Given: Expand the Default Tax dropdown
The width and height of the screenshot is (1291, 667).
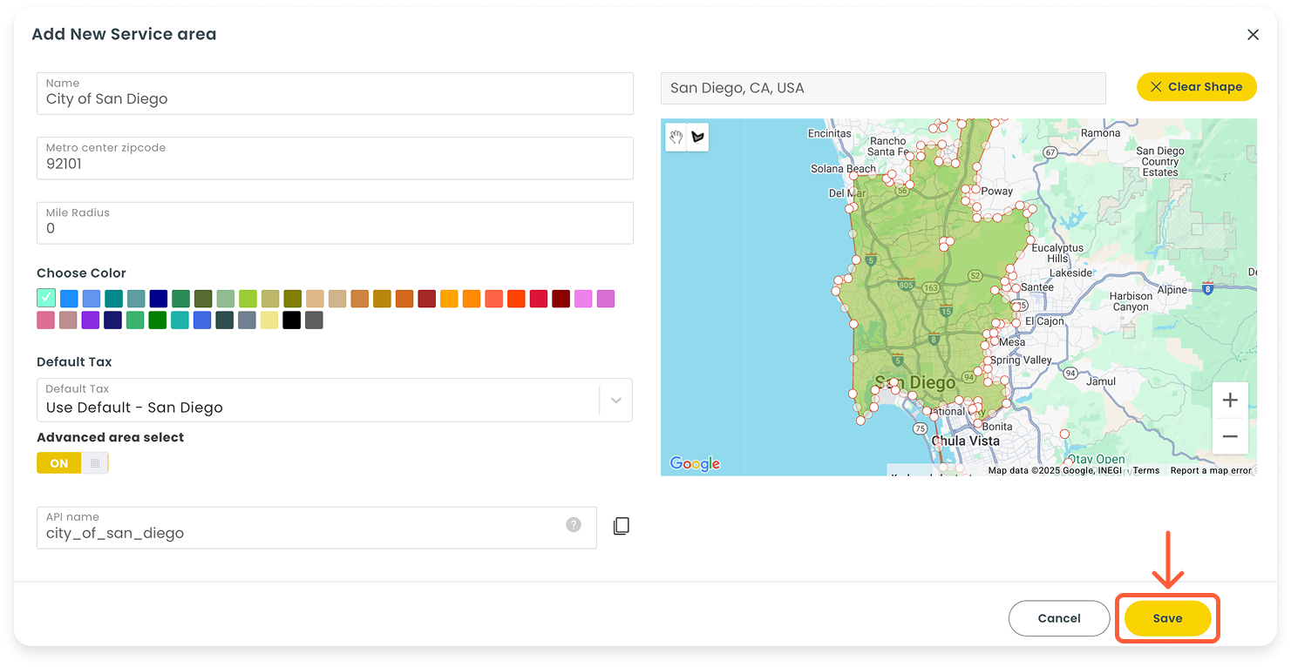Looking at the screenshot, I should (615, 401).
